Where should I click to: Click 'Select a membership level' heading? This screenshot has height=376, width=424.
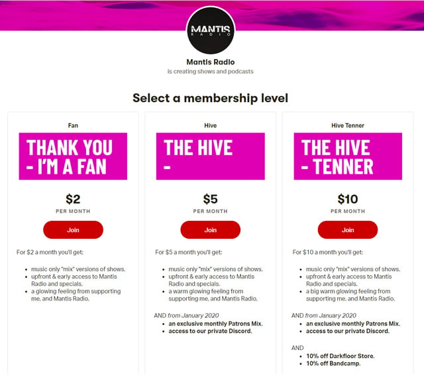[211, 98]
